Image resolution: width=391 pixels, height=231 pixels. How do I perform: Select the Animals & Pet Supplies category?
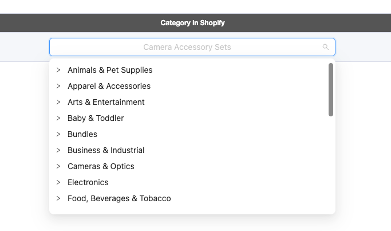(110, 70)
